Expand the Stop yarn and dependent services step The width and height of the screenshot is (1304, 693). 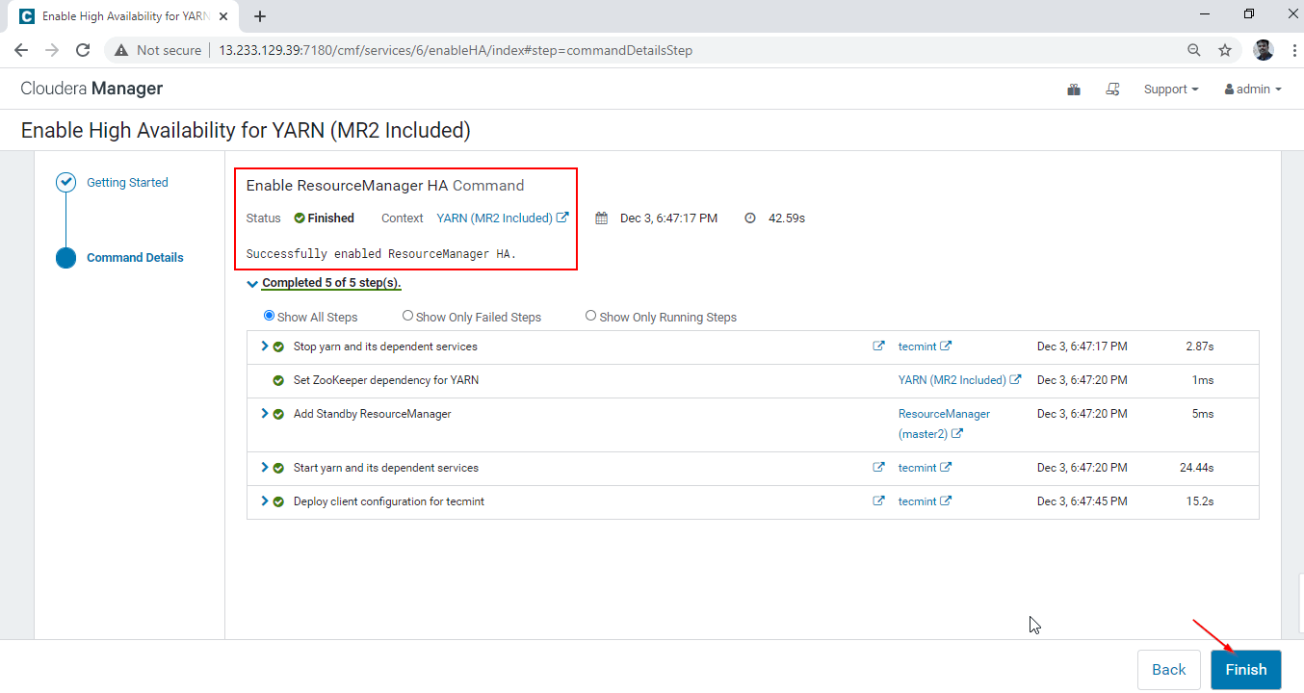265,346
